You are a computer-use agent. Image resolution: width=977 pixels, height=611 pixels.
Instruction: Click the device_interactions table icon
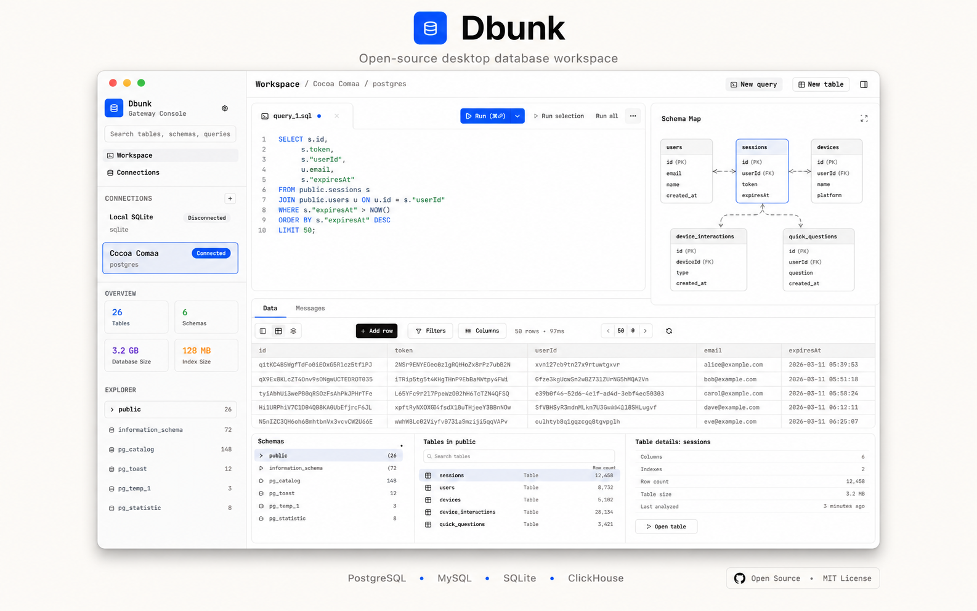click(x=428, y=512)
